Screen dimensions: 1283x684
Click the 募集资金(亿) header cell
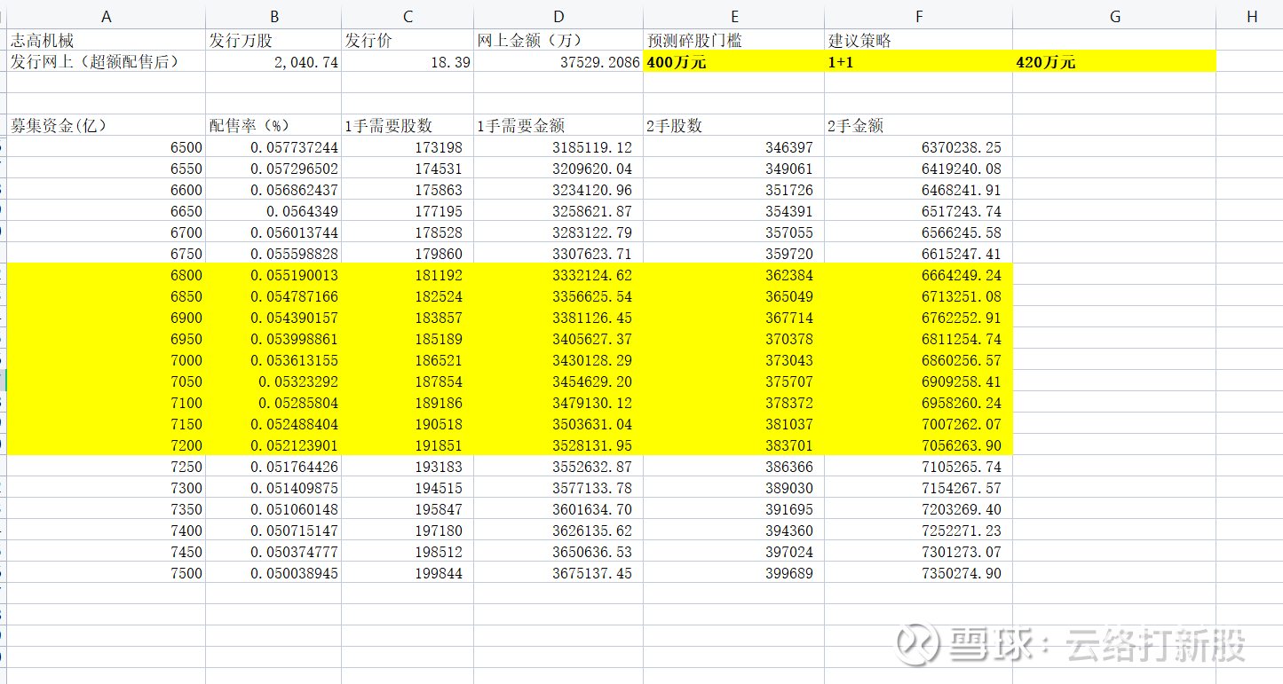coord(107,125)
